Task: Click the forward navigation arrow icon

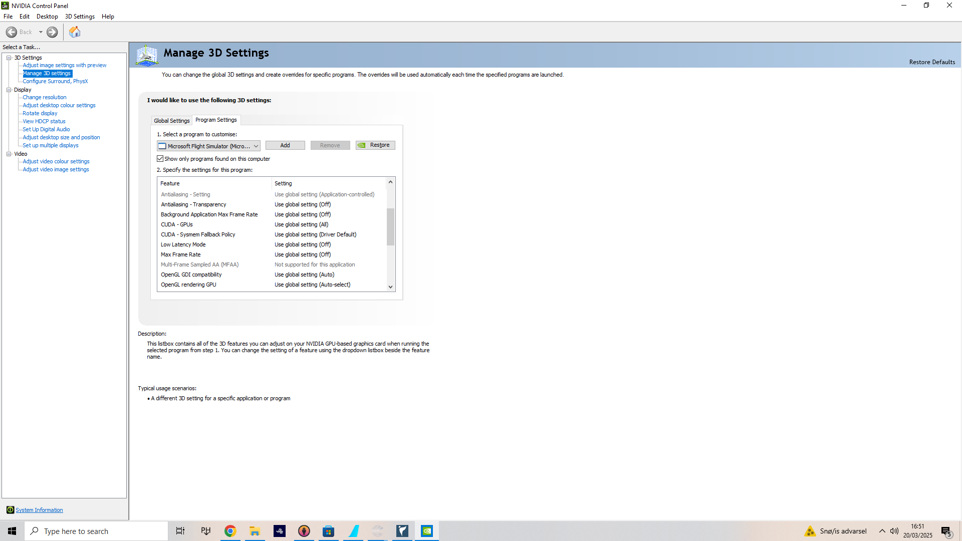Action: click(52, 32)
